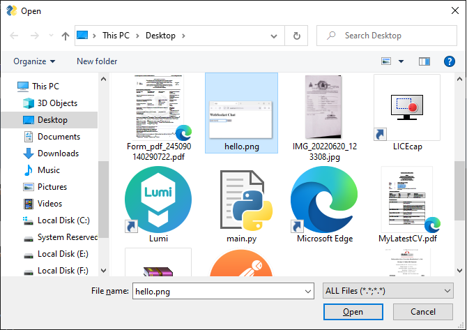Select Desktop in navigation sidebar

[x=49, y=120]
